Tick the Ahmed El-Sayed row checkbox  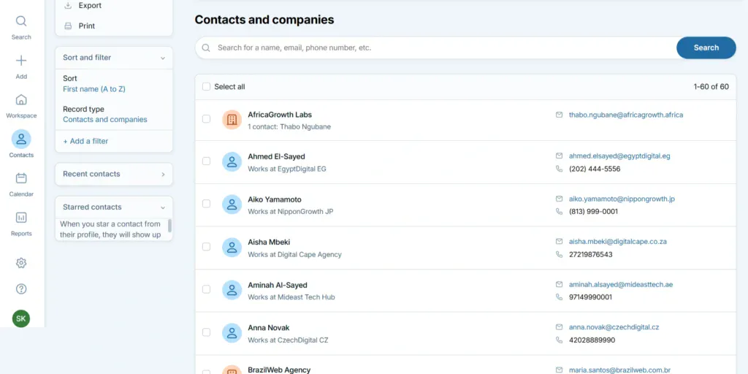point(206,161)
